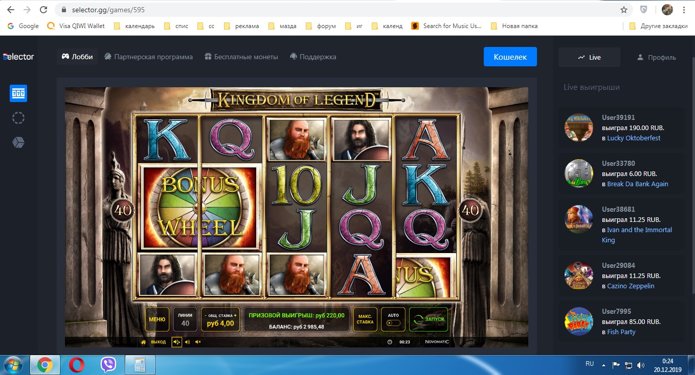Click the home icon in the game bar
Screen dimensions: 695x375
pos(144,342)
